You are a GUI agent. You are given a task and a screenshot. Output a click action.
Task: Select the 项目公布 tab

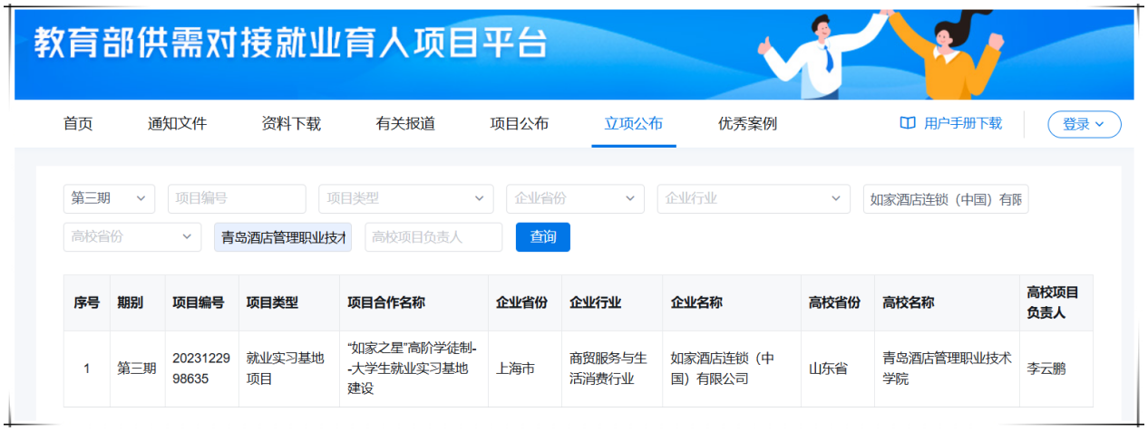click(520, 124)
